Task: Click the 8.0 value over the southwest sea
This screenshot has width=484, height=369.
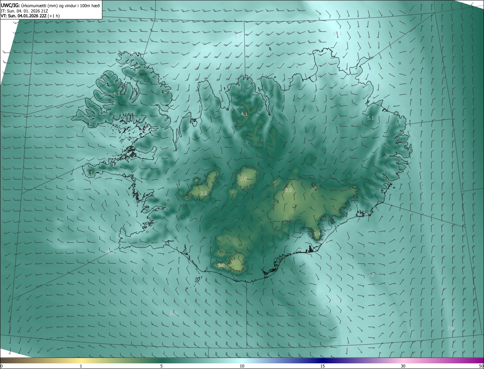Action: pyautogui.click(x=173, y=313)
